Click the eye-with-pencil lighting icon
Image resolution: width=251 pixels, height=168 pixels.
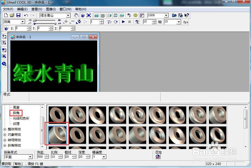pos(129,15)
